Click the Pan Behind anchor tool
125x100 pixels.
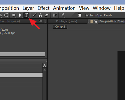[6, 15]
